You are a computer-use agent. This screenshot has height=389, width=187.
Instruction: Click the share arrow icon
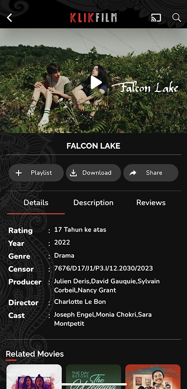(133, 173)
